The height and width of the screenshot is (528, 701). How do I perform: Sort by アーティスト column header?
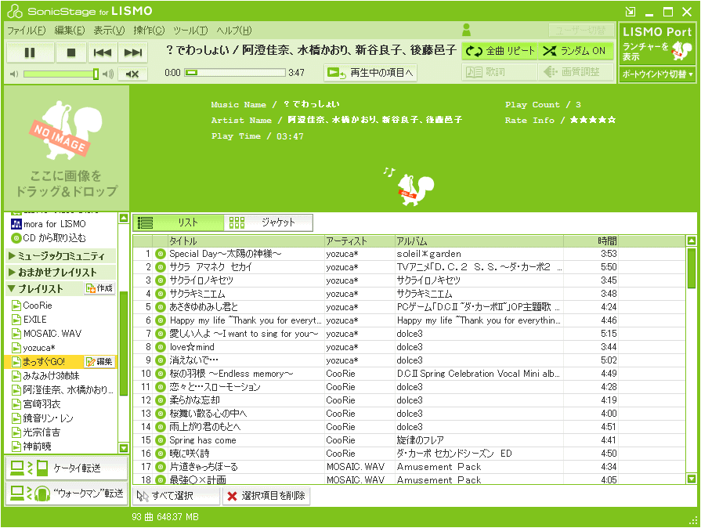coord(360,241)
